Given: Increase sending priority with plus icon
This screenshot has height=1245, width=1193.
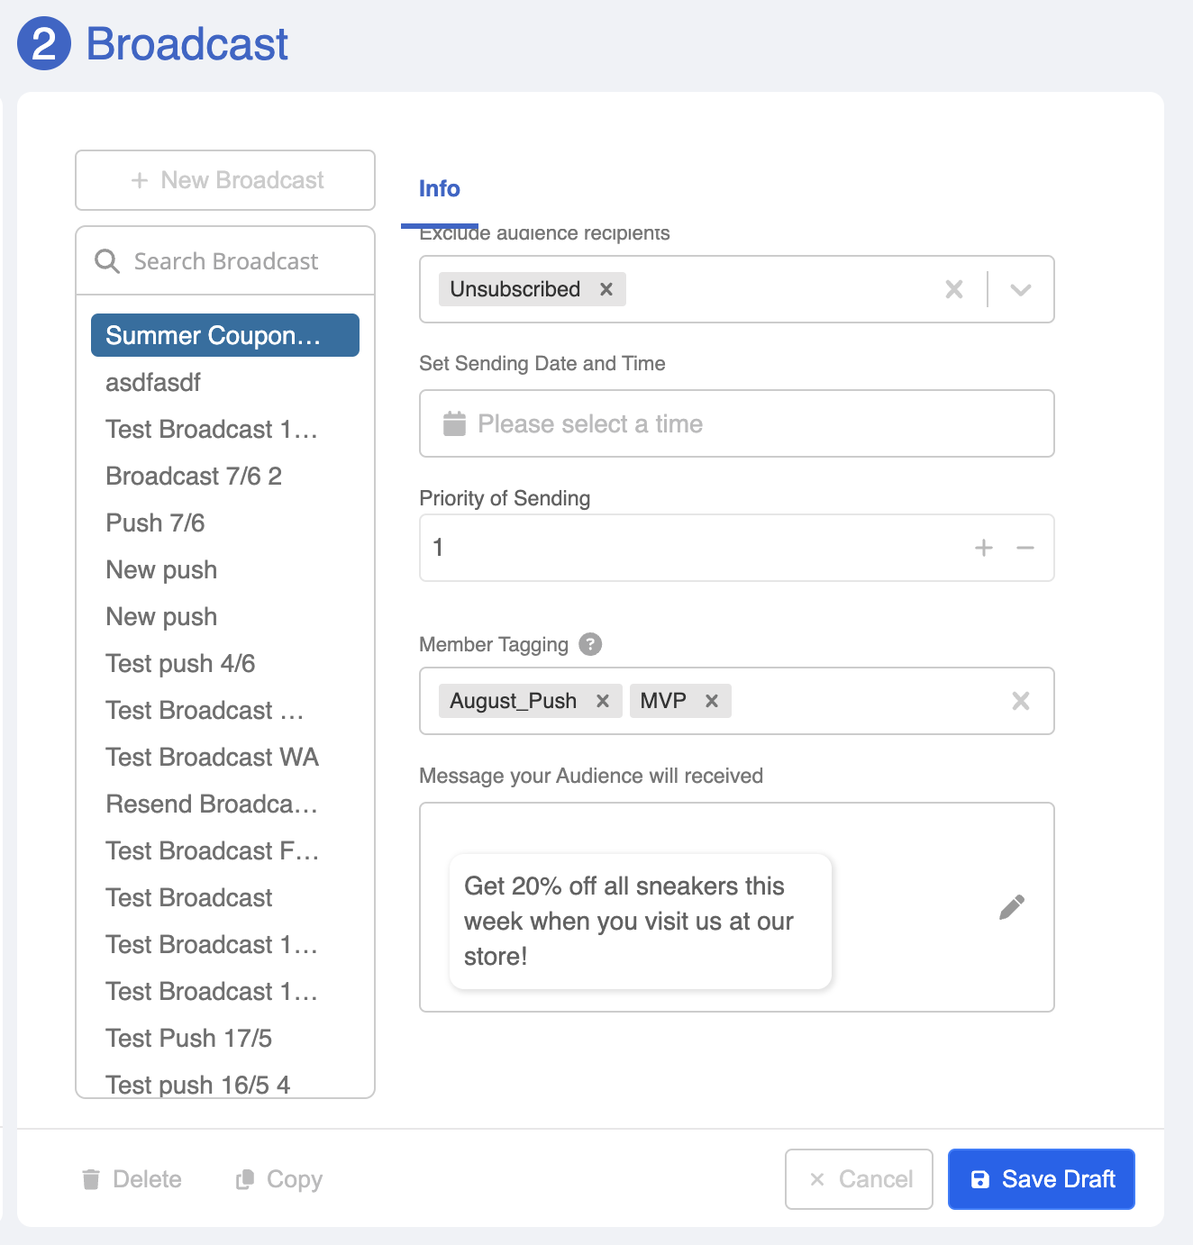Looking at the screenshot, I should [x=984, y=548].
